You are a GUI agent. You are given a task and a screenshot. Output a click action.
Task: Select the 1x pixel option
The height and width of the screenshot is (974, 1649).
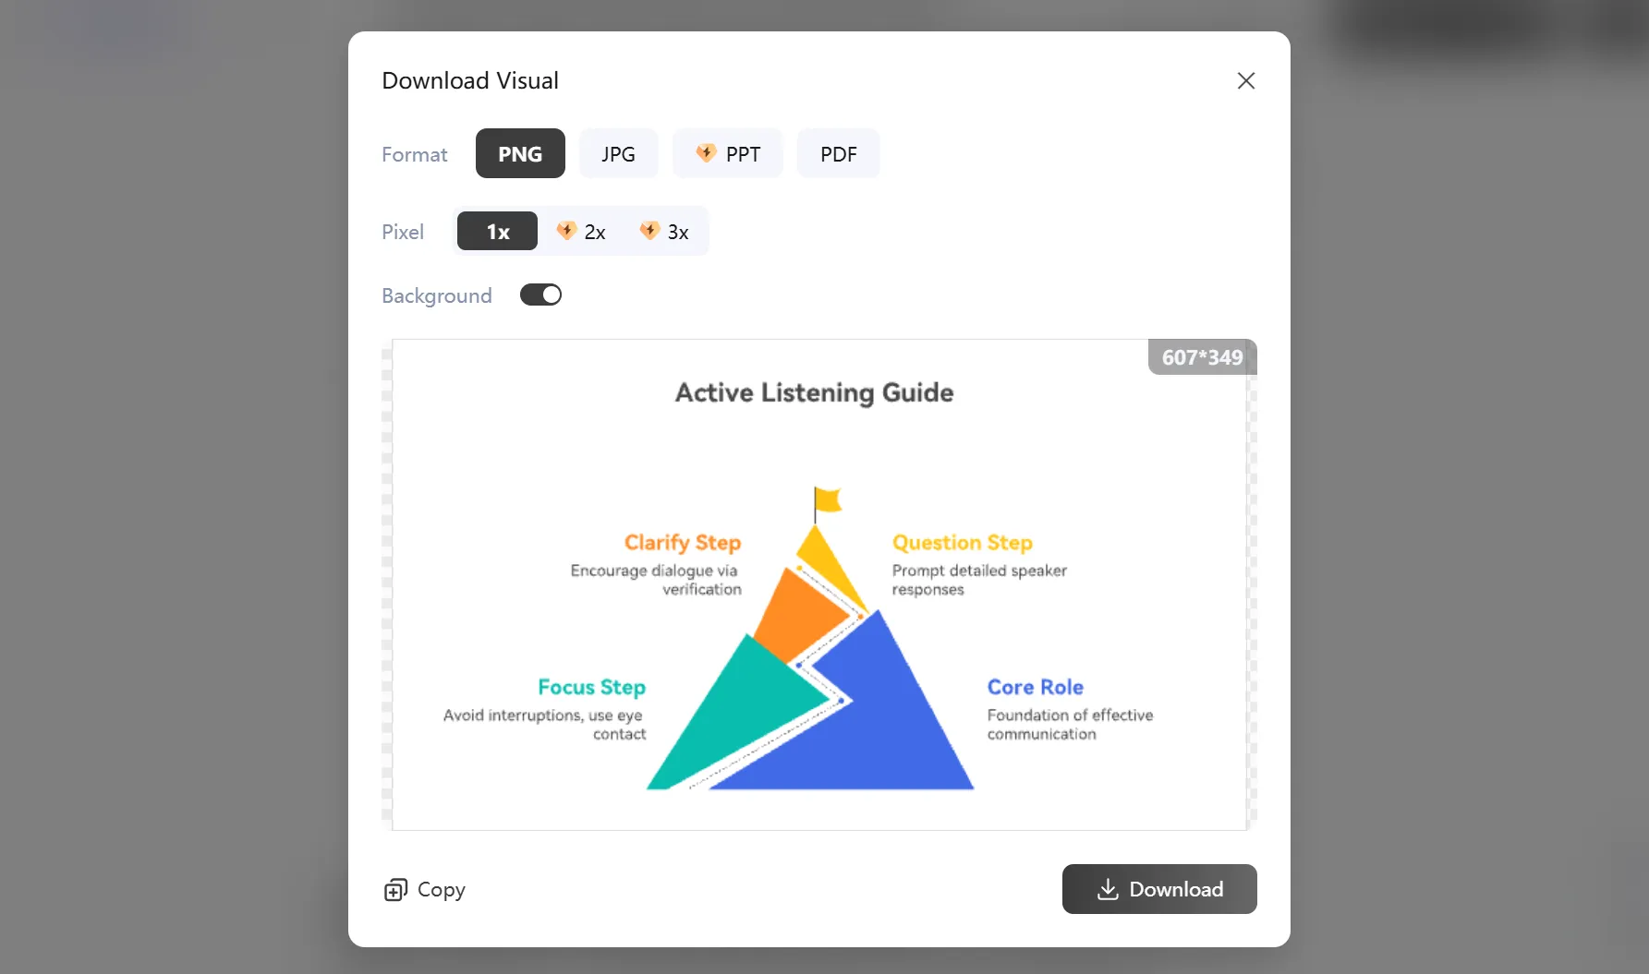(x=497, y=231)
